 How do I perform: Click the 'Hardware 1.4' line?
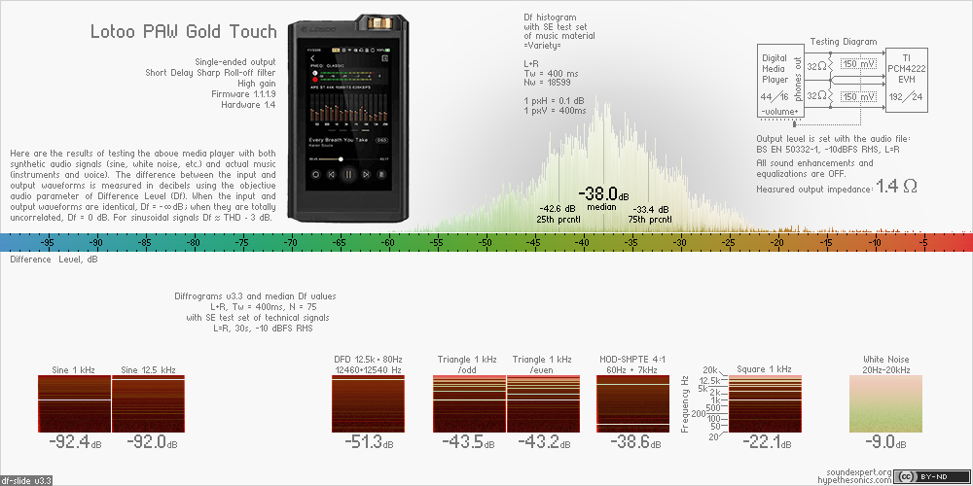click(x=248, y=104)
